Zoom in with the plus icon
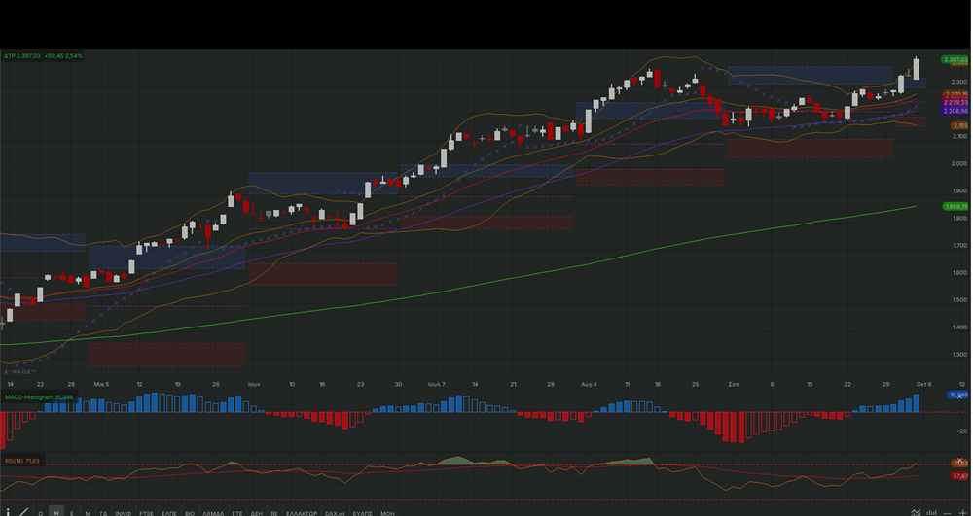This screenshot has height=516, width=973. pos(963,513)
